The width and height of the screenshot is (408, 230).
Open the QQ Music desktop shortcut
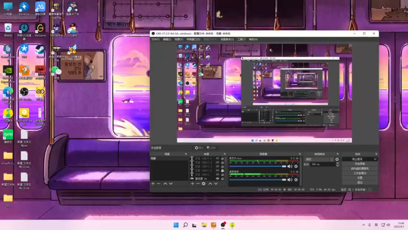pyautogui.click(x=8, y=116)
